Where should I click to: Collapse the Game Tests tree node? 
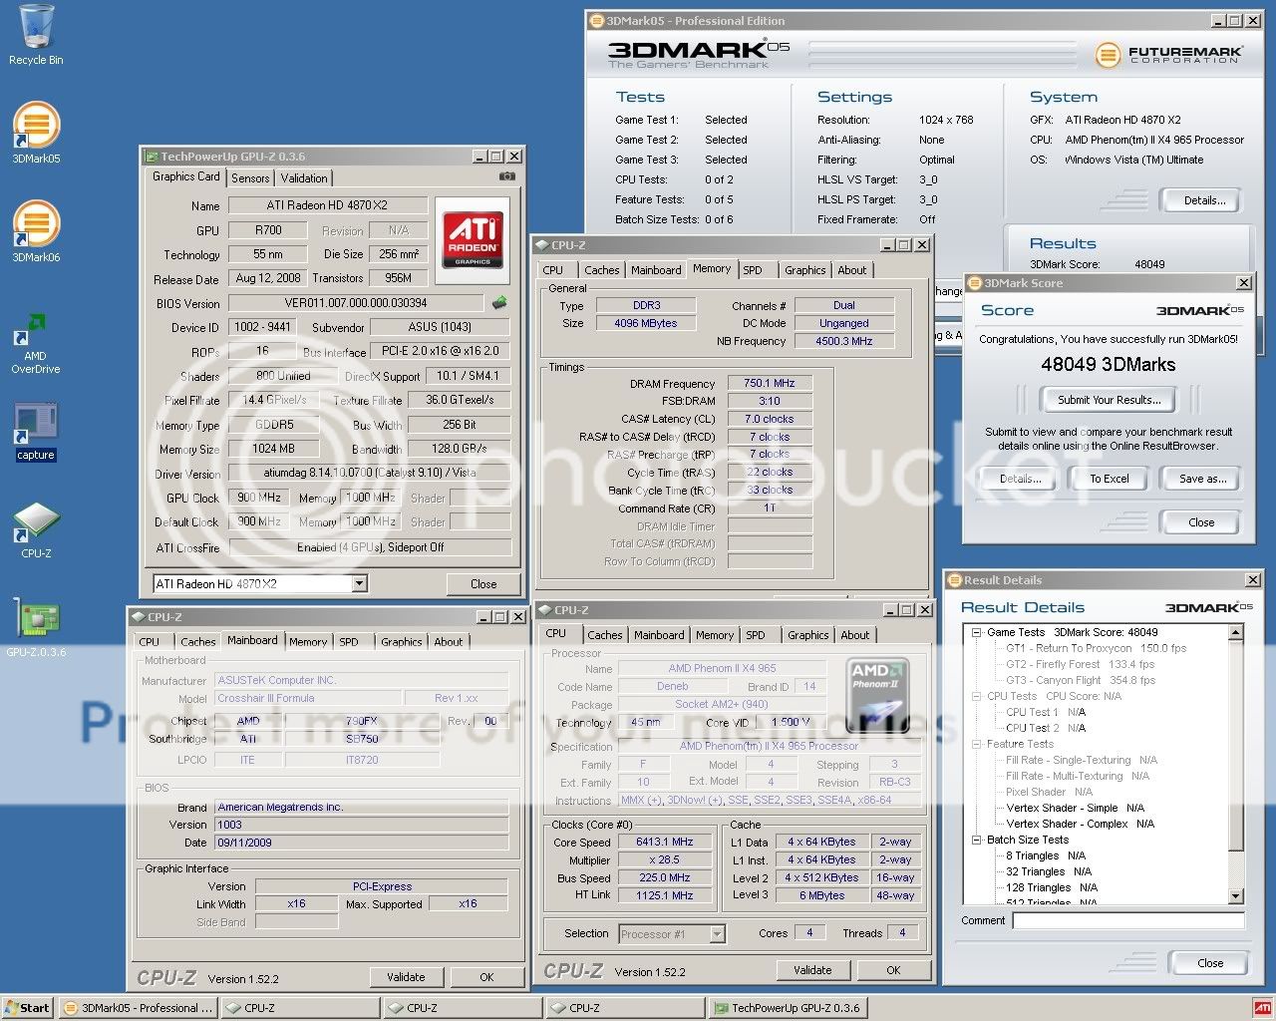click(976, 632)
